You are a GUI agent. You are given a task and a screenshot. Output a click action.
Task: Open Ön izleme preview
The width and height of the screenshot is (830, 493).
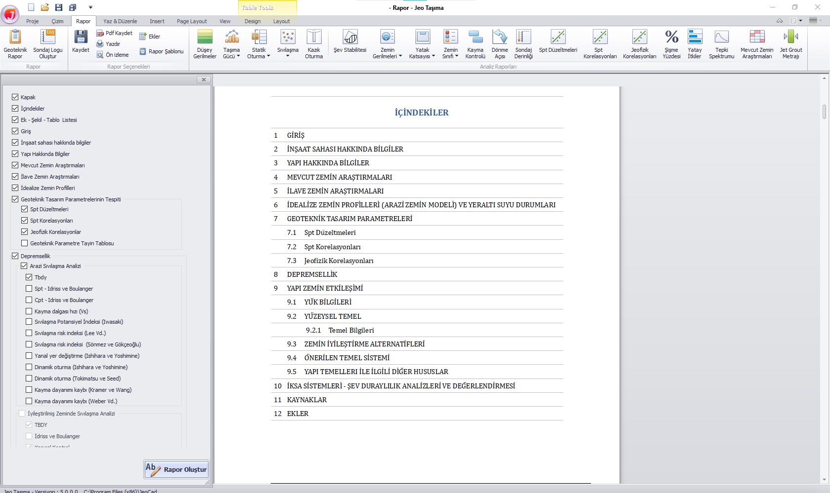[x=113, y=55]
